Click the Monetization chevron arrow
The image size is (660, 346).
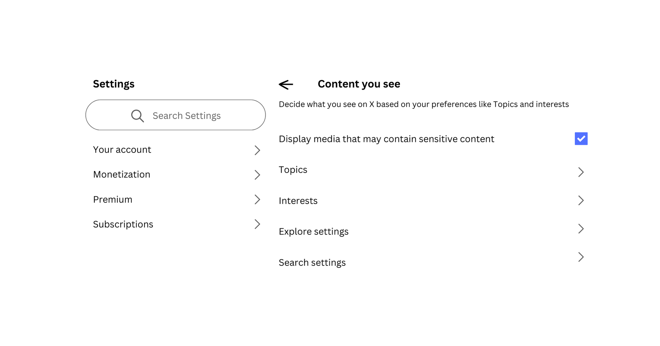257,175
